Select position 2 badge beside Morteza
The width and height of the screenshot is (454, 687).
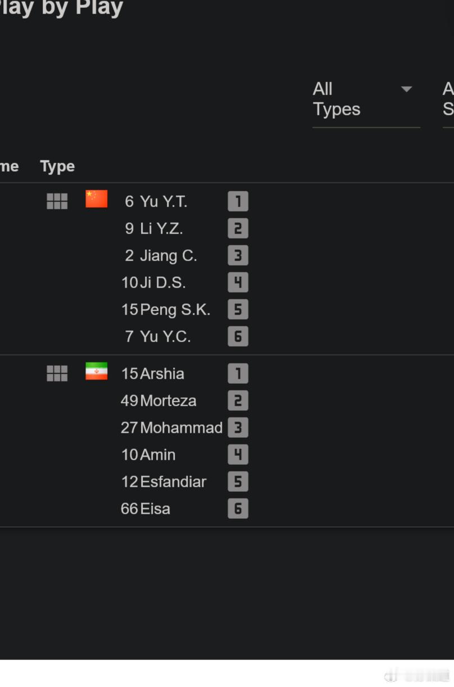coord(238,401)
